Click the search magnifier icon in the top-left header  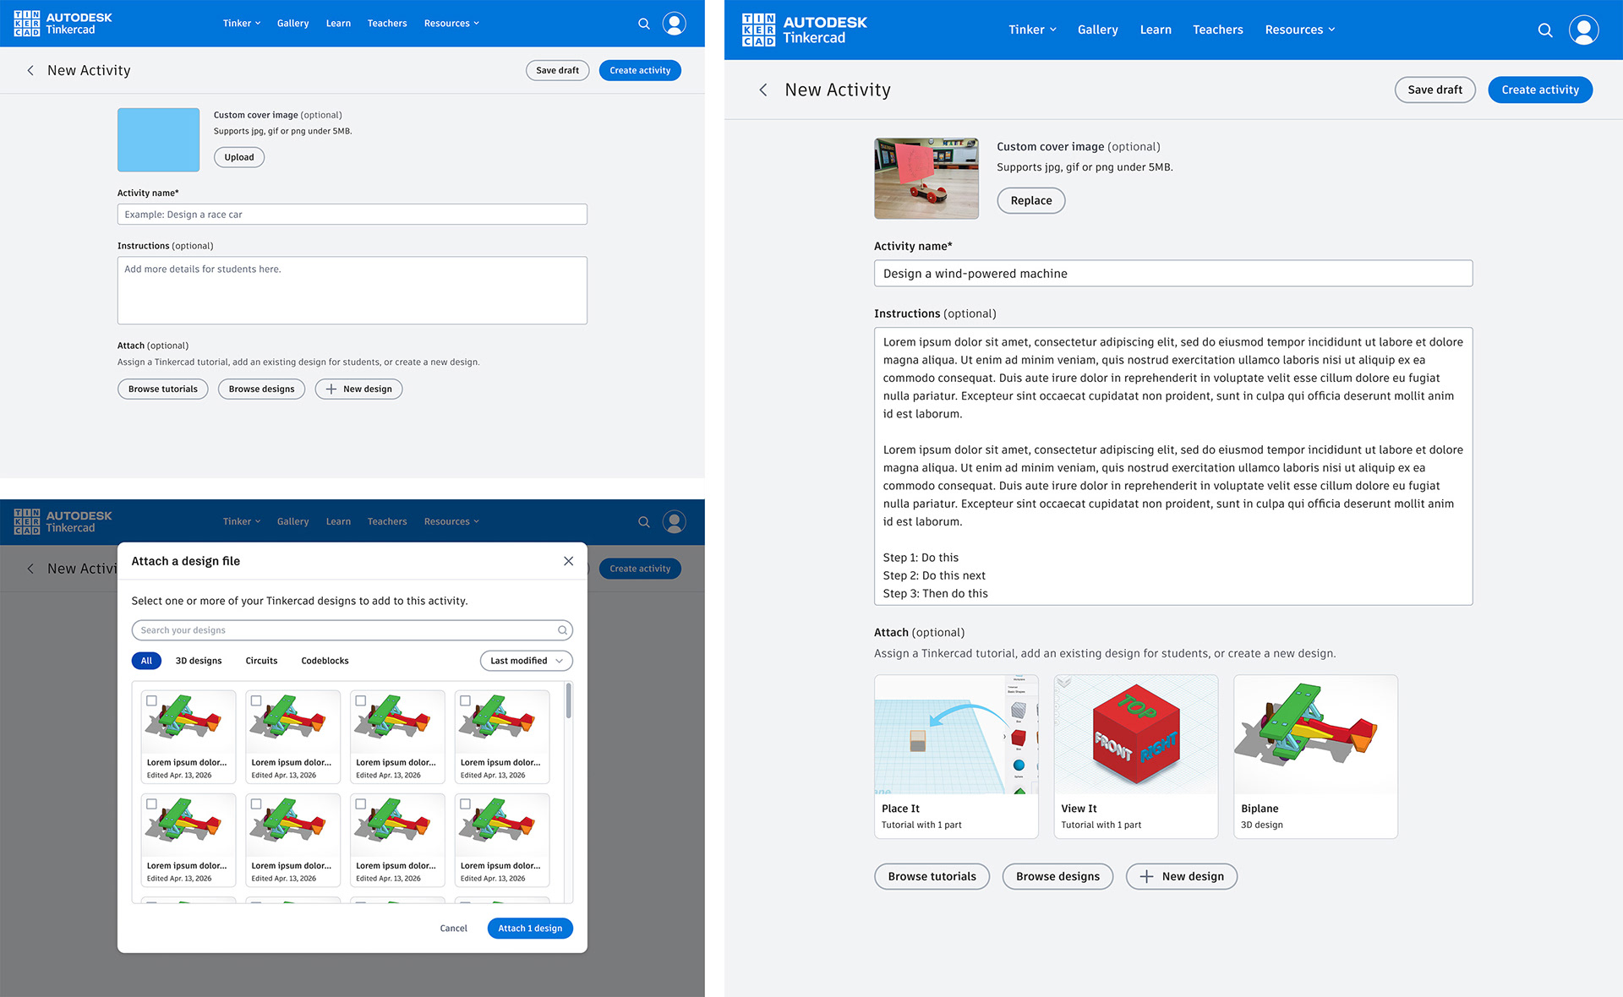(643, 24)
